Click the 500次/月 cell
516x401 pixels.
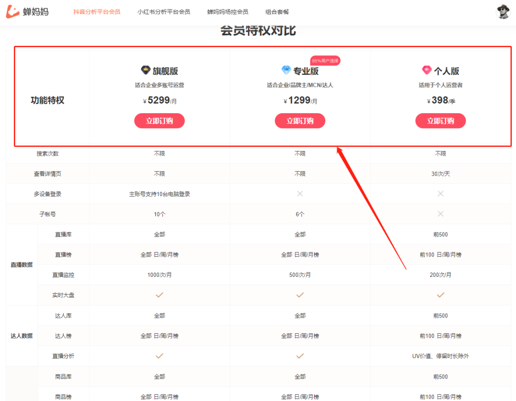tap(300, 275)
